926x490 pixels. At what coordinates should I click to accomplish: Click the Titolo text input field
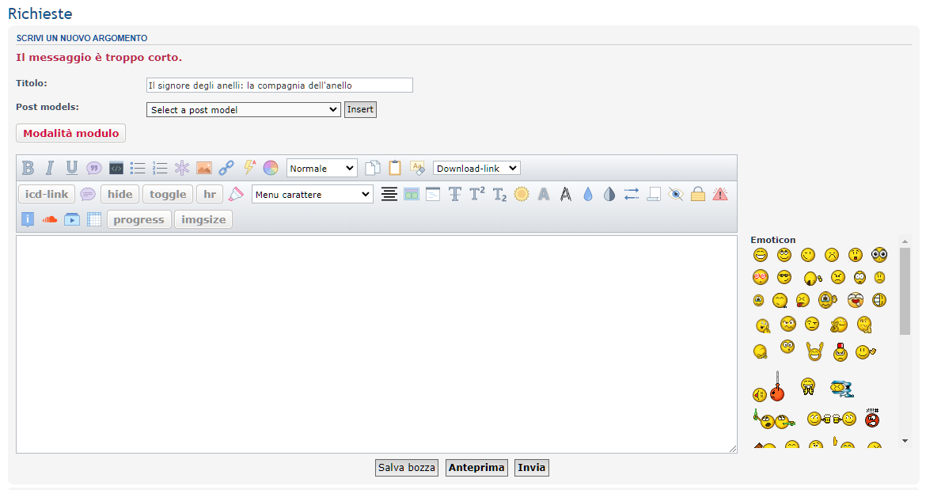pos(279,85)
